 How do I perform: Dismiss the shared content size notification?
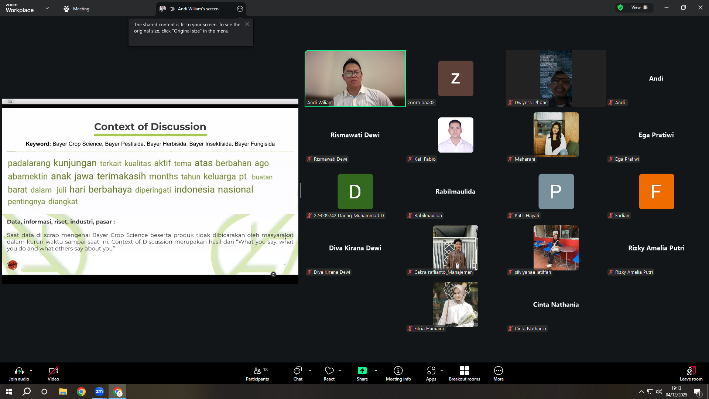tap(247, 24)
